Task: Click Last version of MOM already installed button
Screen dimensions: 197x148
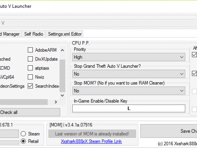Action: [x=92, y=134]
